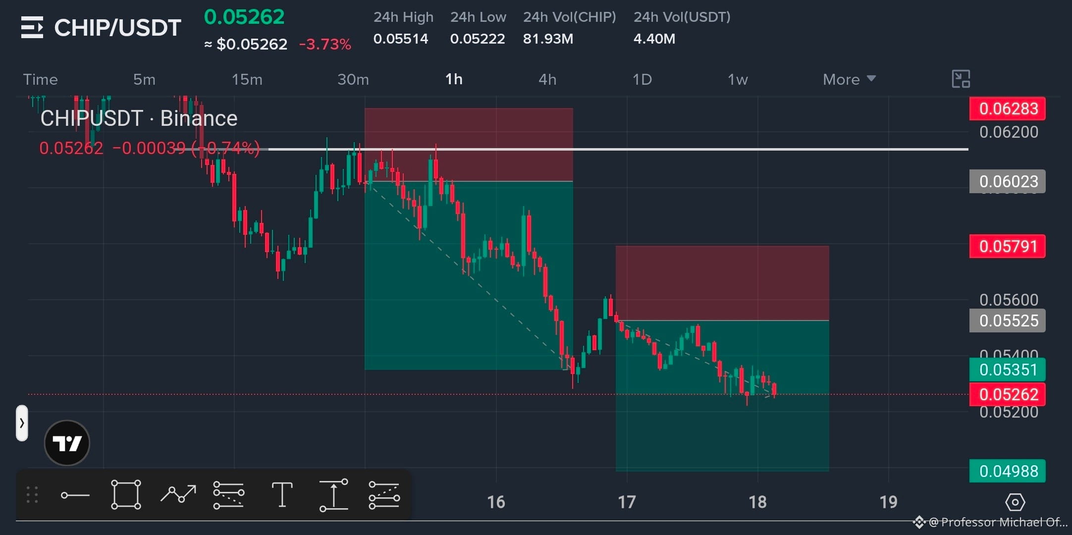Viewport: 1072px width, 535px height.
Task: Switch to the 1w timeframe
Action: [738, 79]
